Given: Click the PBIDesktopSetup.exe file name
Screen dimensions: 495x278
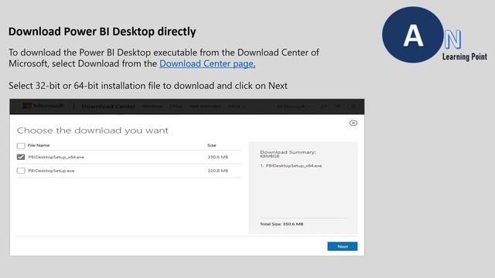Looking at the screenshot, I should (x=51, y=171).
